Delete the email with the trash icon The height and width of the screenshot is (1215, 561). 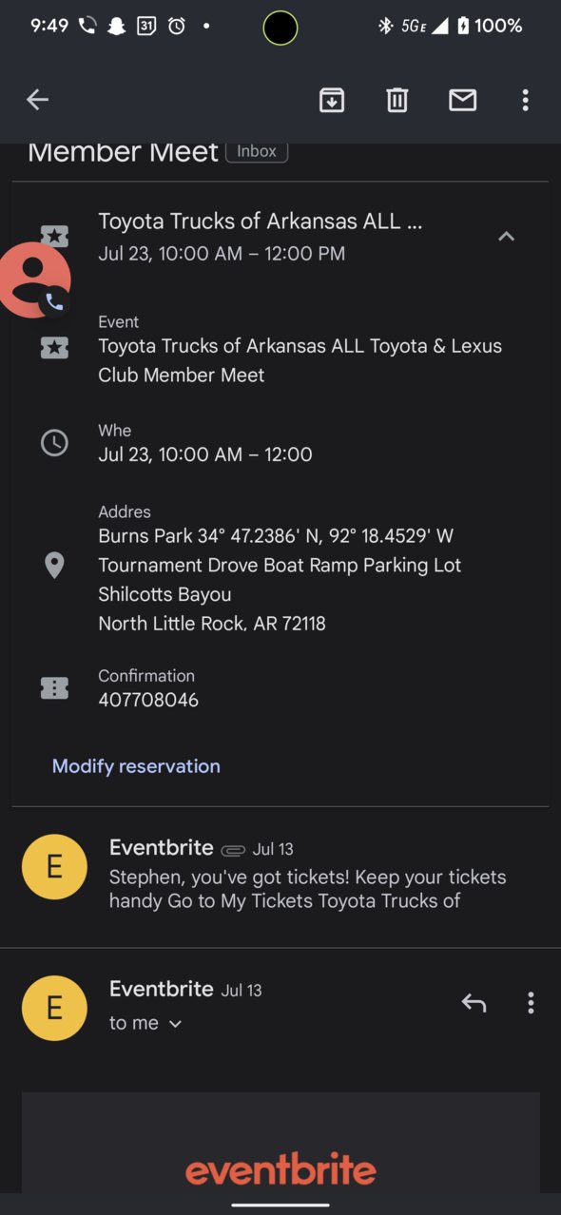pyautogui.click(x=397, y=100)
